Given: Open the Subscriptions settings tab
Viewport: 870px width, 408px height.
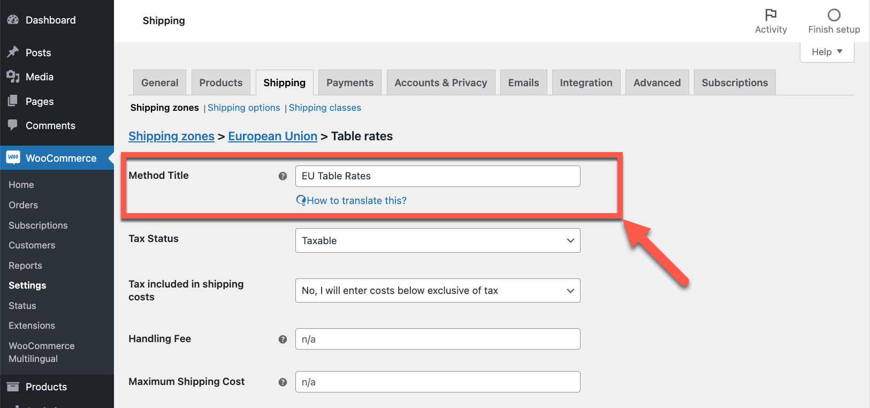Looking at the screenshot, I should pyautogui.click(x=735, y=82).
